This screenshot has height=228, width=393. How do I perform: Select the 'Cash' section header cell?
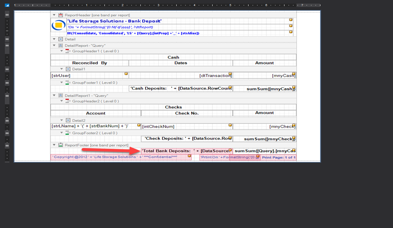click(173, 57)
